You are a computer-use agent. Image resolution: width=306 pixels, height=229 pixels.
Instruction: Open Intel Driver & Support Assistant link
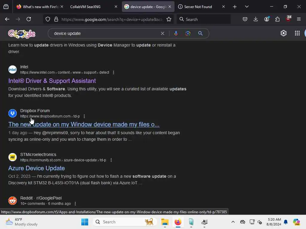[x=52, y=81]
